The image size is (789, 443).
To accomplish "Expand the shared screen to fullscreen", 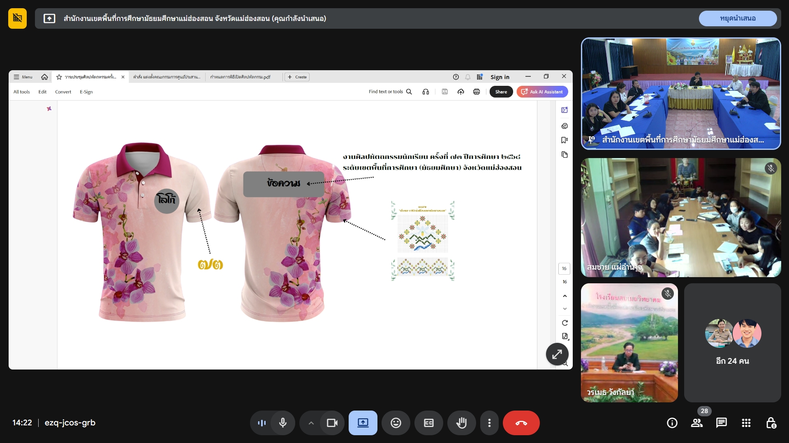I will [557, 354].
